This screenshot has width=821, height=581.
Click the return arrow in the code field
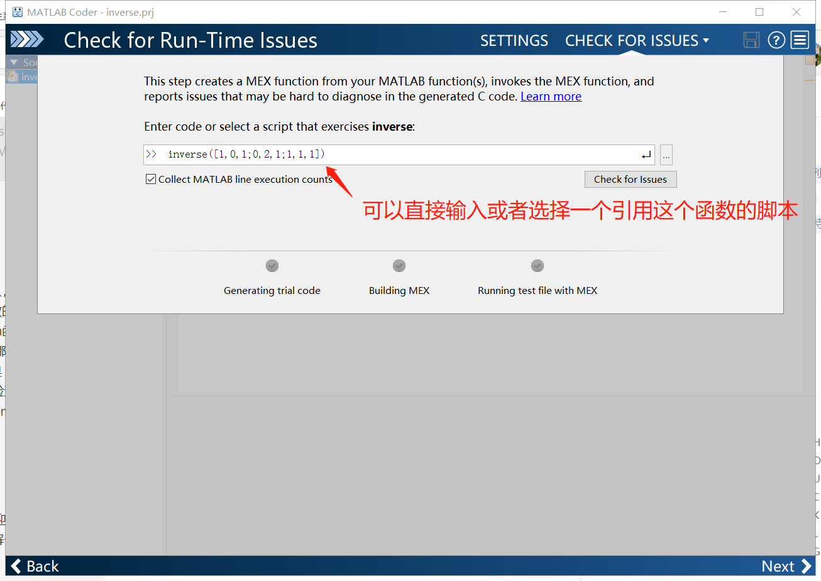pyautogui.click(x=646, y=155)
